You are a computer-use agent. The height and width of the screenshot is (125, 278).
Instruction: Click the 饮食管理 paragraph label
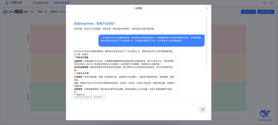78,77
